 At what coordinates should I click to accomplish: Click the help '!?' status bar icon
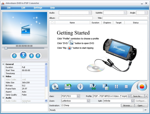coord(145,110)
